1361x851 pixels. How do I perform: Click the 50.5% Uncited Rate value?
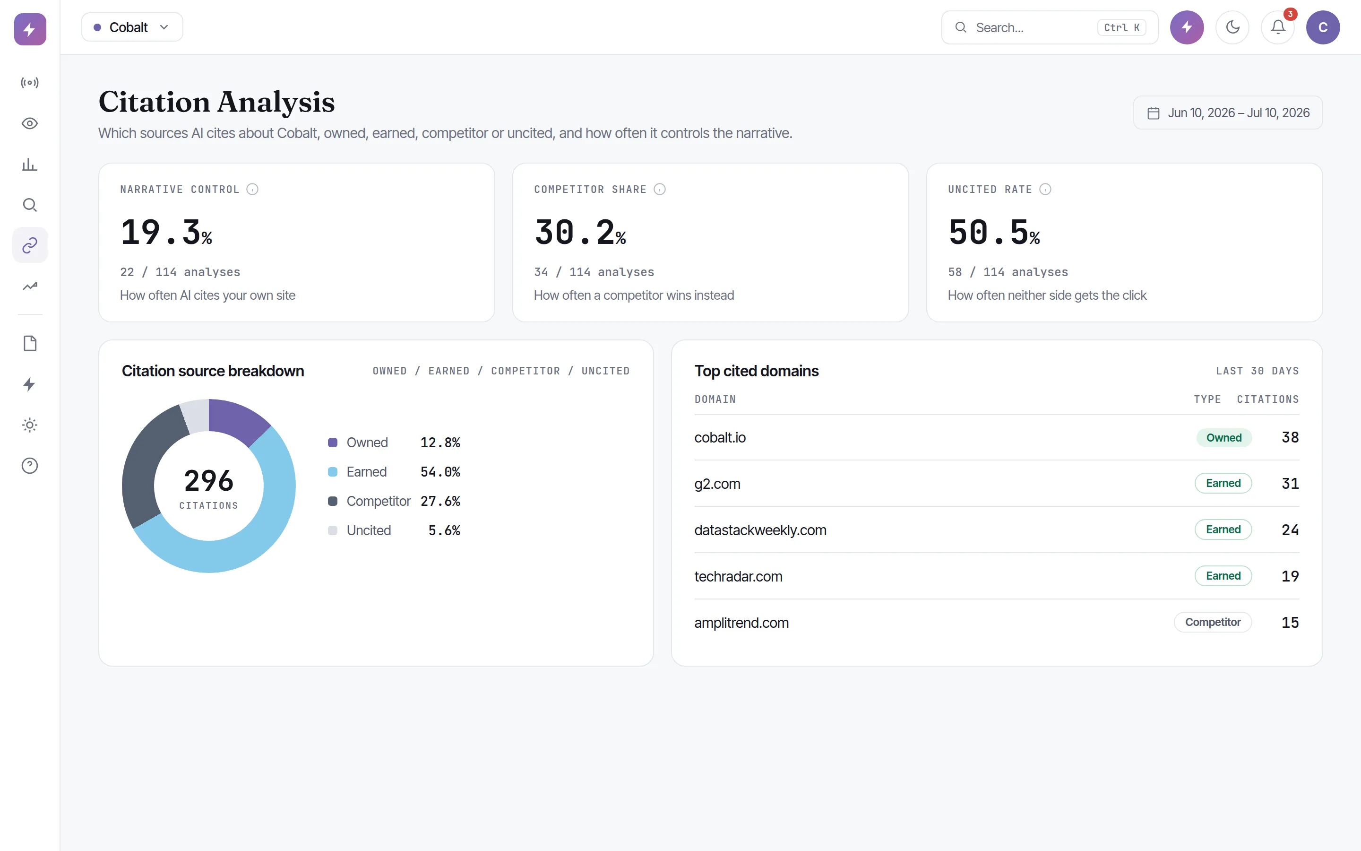click(x=994, y=233)
